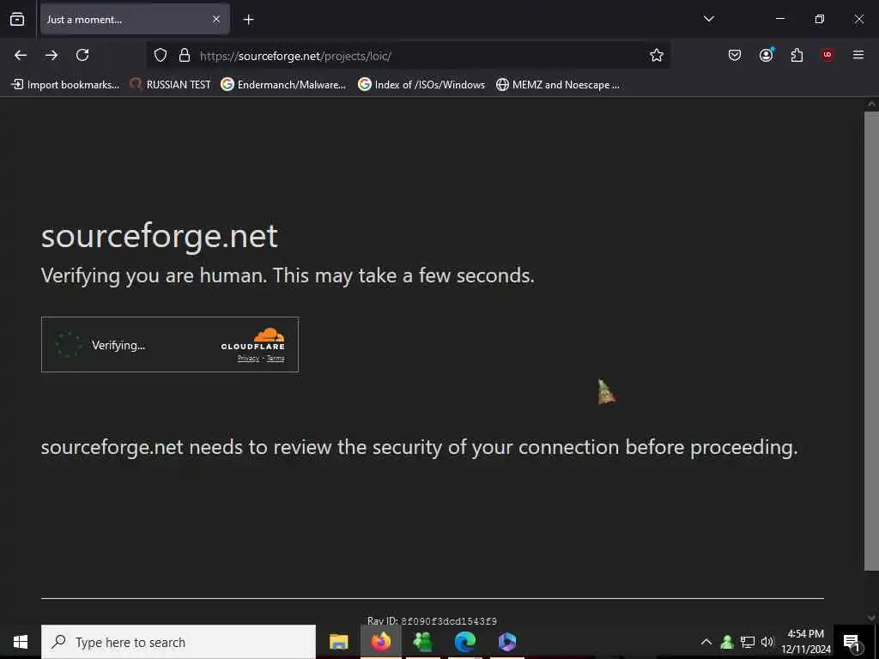Open Microsoft Edge from the taskbar
This screenshot has height=659, width=879.
pos(464,642)
